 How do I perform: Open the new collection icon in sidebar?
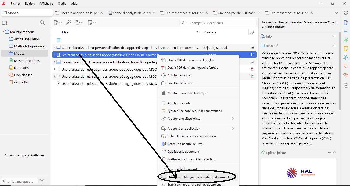4,23
